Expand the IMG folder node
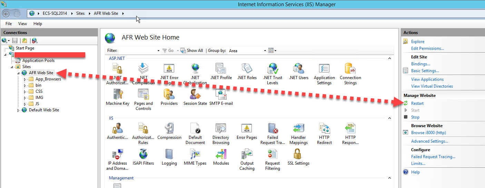The width and height of the screenshot is (485, 188). click(25, 98)
